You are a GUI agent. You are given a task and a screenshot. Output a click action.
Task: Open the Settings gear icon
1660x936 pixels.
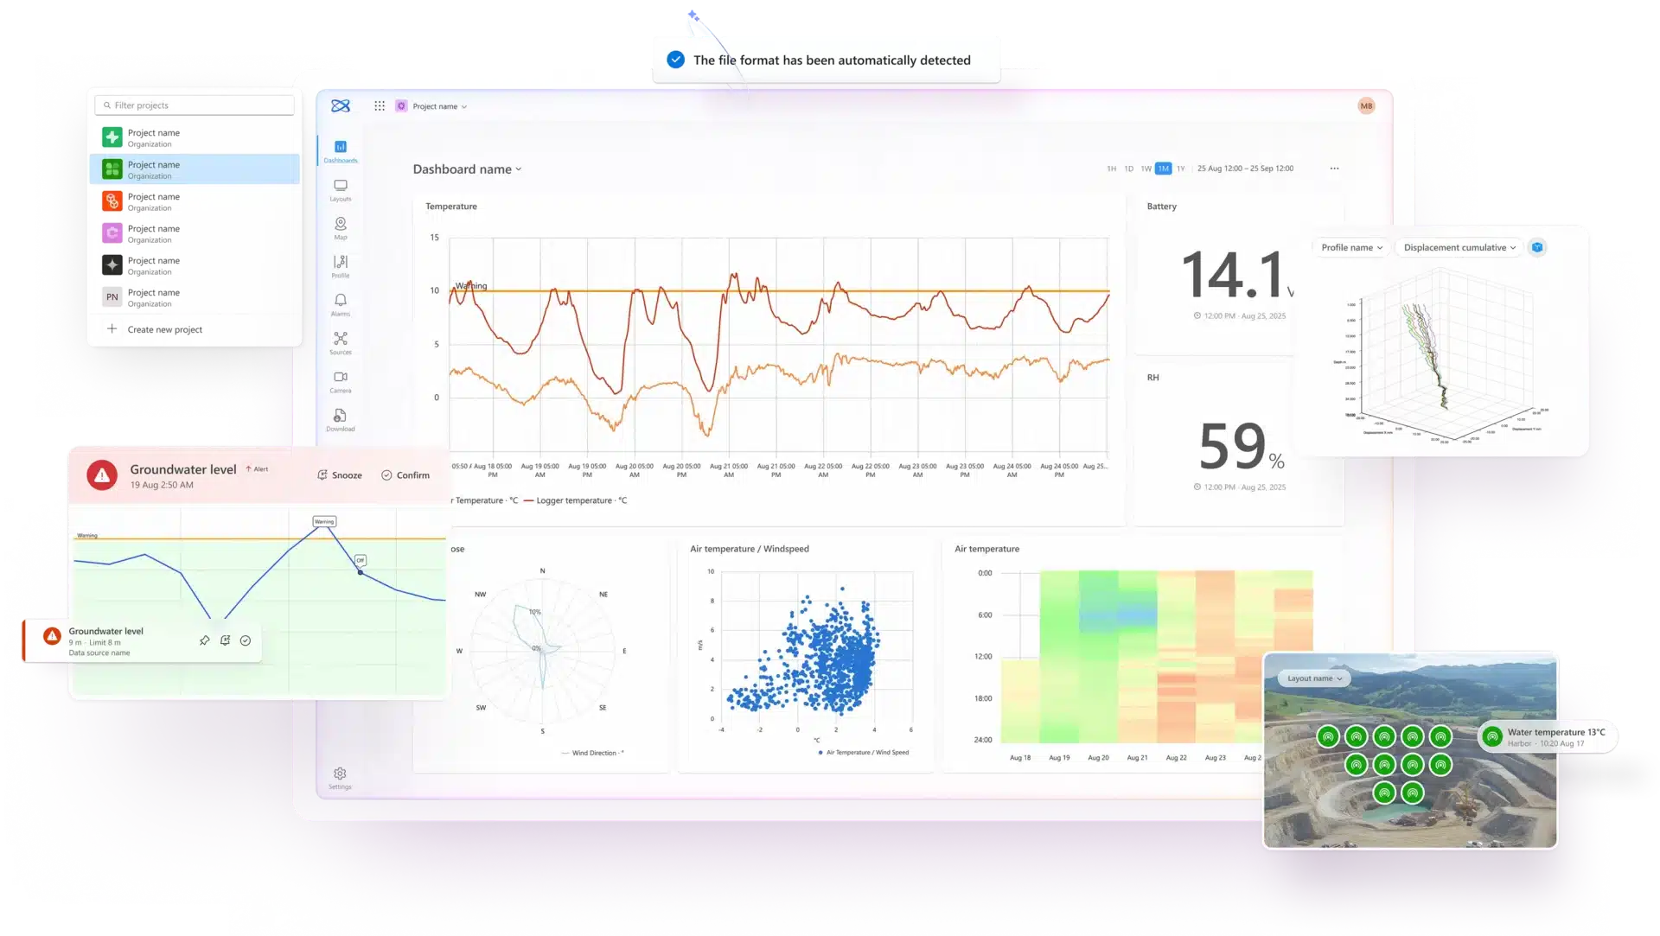[340, 774]
